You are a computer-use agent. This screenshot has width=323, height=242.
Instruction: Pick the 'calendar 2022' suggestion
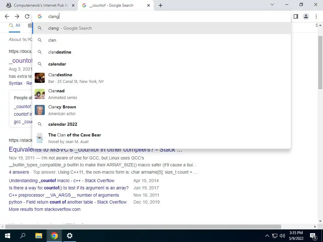[161, 124]
